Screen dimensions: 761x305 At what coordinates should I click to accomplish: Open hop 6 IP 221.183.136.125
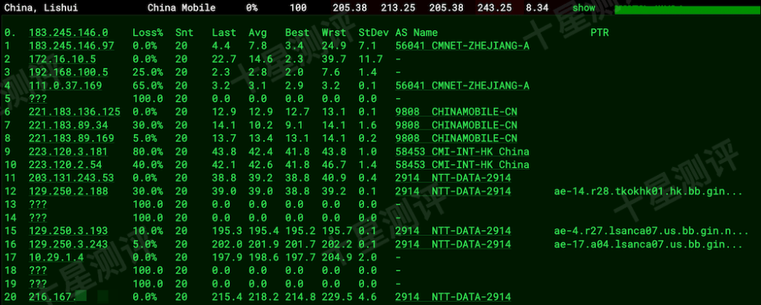[x=74, y=112]
